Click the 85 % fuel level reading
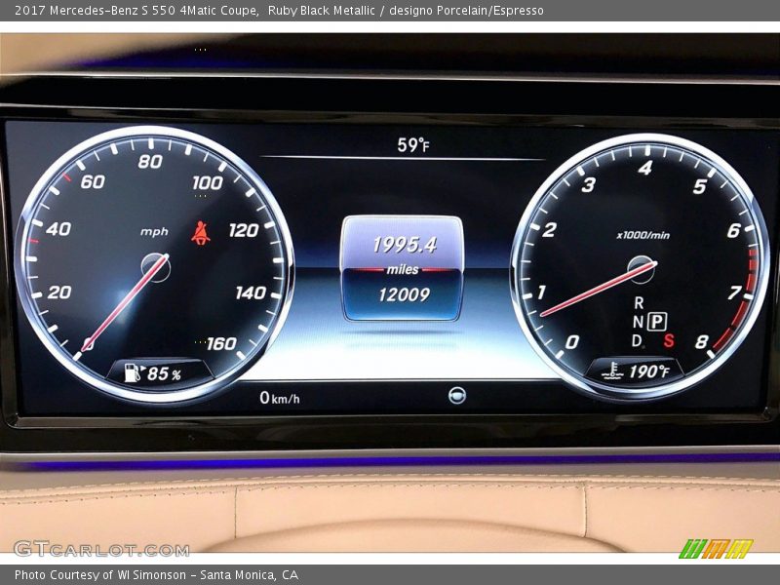Image resolution: width=780 pixels, height=585 pixels. click(x=164, y=373)
